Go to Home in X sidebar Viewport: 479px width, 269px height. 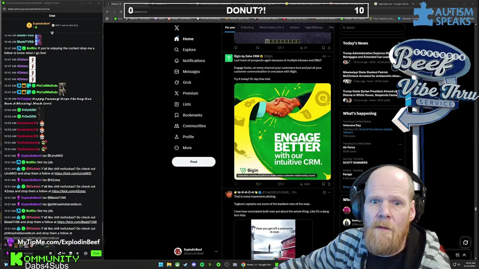click(184, 39)
